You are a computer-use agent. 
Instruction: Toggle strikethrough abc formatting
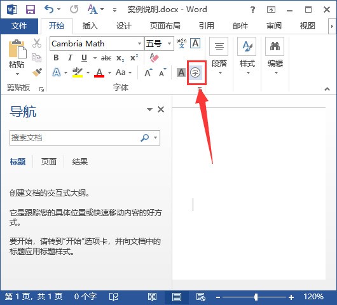coord(106,58)
